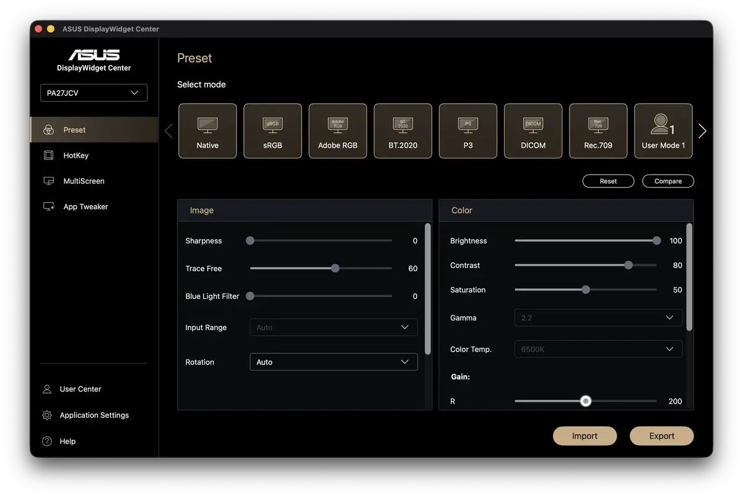Click the Contrast value 80
The height and width of the screenshot is (497, 743).
tap(677, 265)
